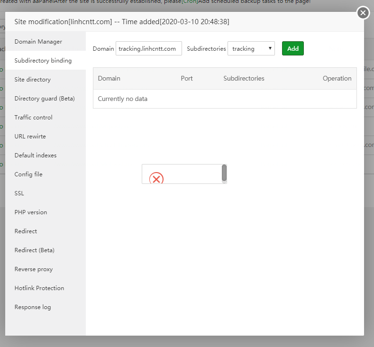
Task: Open the Reverse proxy tab
Action: click(34, 269)
